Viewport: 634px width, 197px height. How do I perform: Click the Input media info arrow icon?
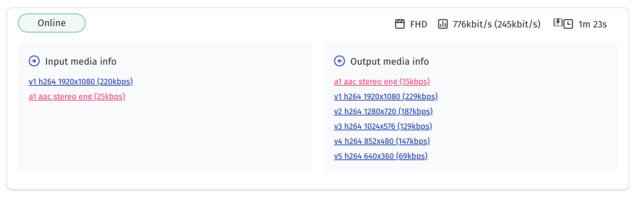pos(34,61)
